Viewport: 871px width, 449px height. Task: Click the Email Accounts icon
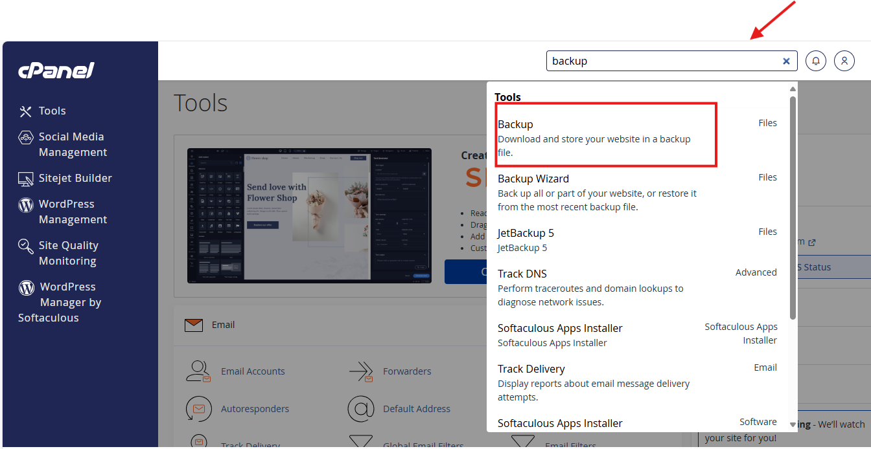(x=198, y=371)
